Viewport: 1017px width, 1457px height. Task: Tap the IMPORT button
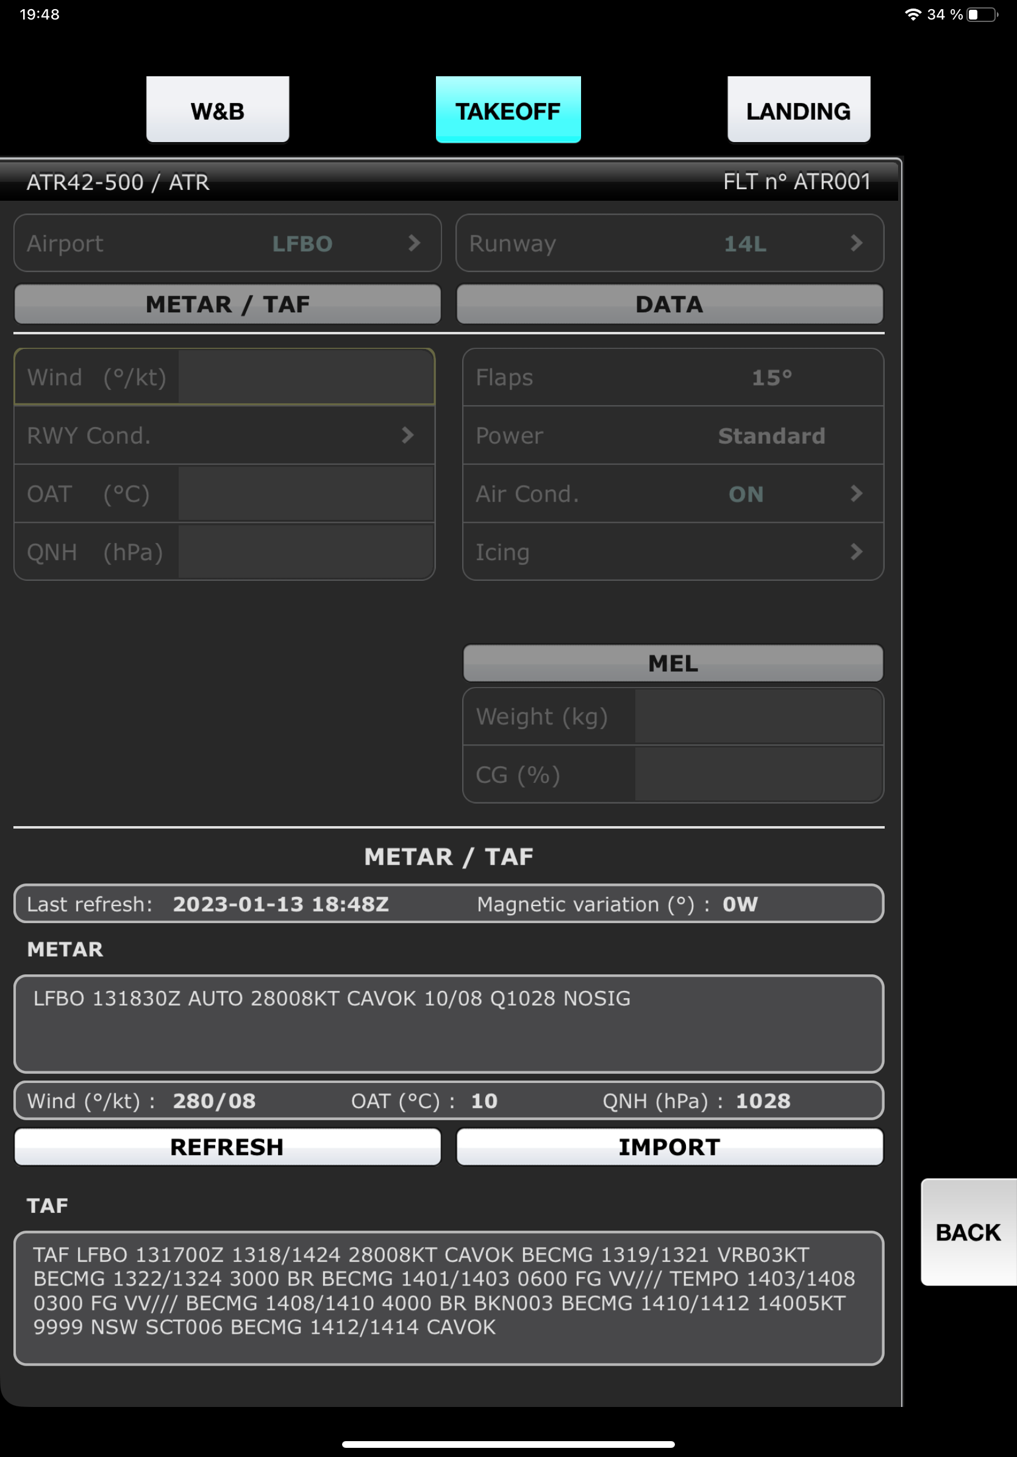(669, 1146)
